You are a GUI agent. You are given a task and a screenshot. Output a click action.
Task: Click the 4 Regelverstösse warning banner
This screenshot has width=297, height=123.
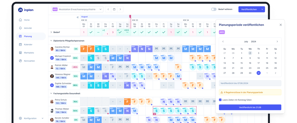[x=250, y=92]
